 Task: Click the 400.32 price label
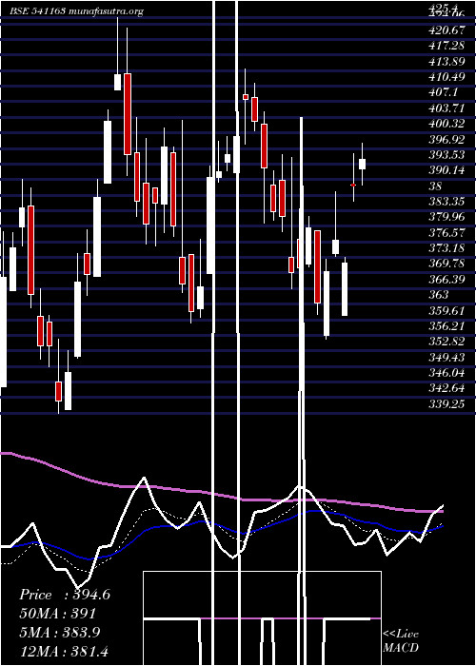pos(446,124)
